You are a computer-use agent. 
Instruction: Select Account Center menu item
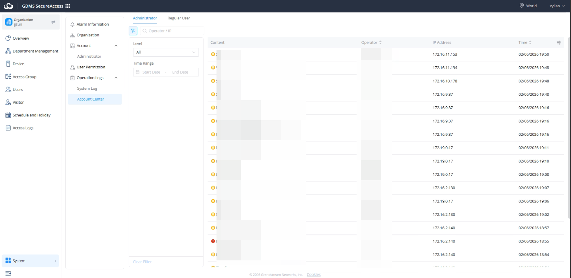(x=95, y=99)
